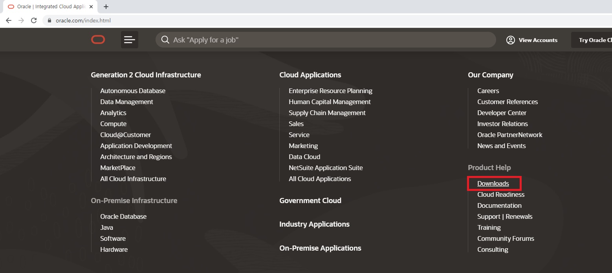Click the address bar padlock icon
This screenshot has height=273, width=612.
49,20
